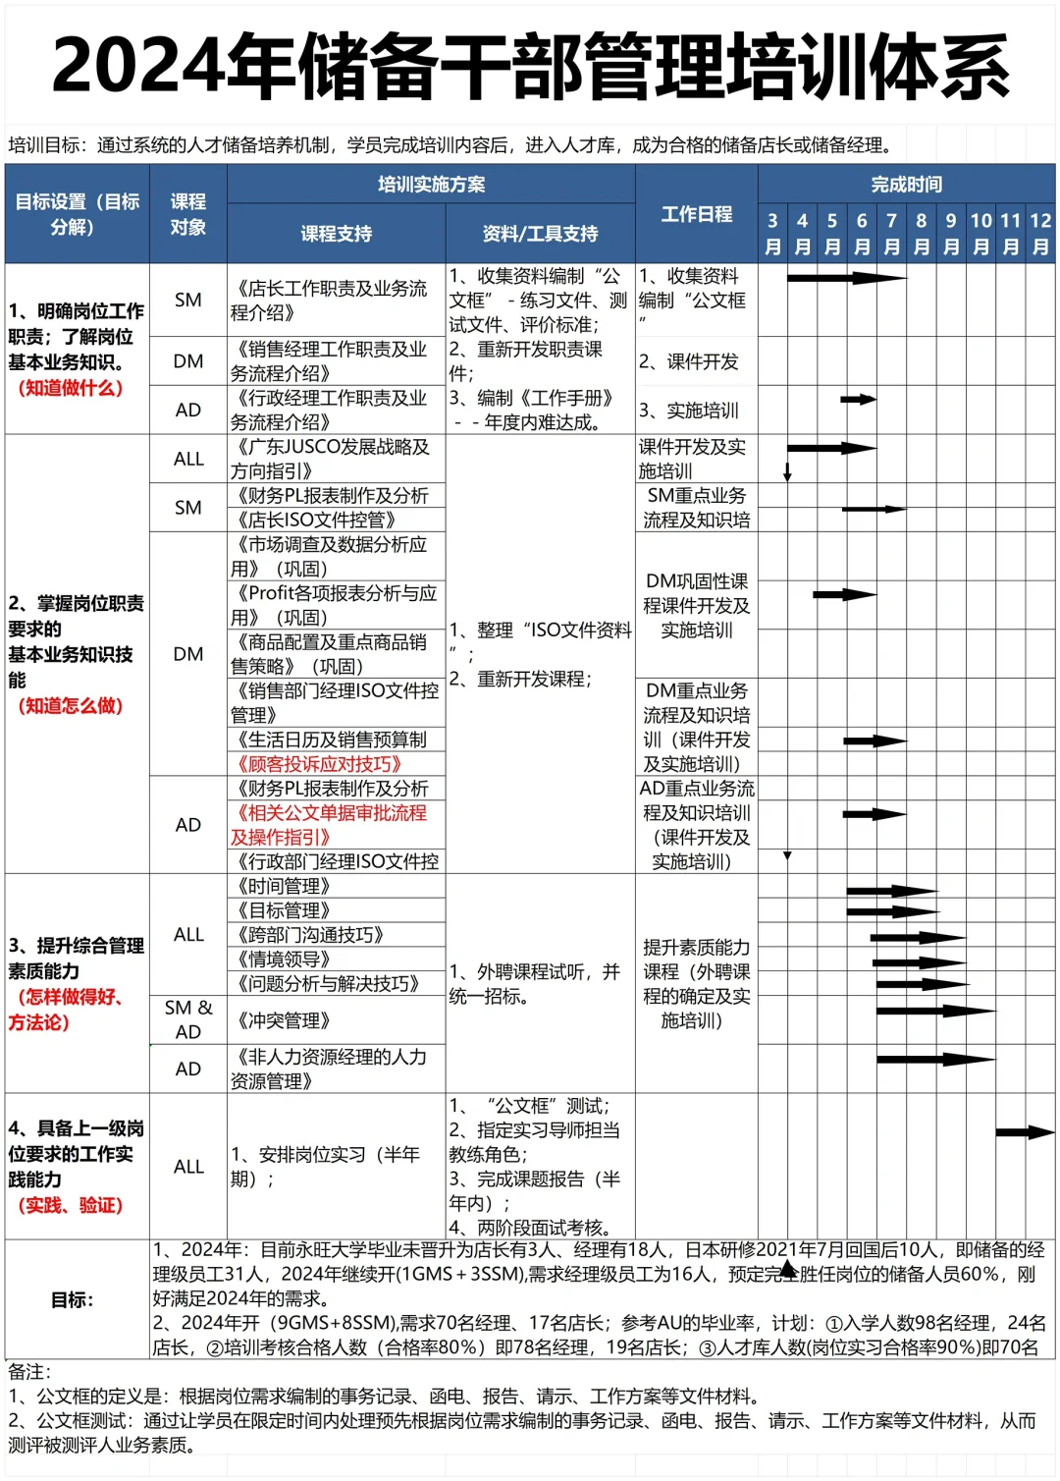Click course 《跨部门沟通技巧》

tap(337, 935)
